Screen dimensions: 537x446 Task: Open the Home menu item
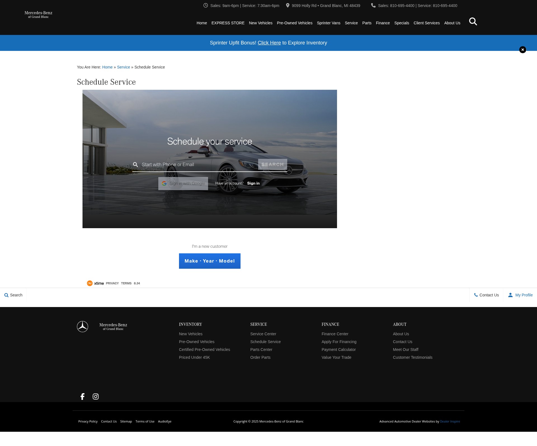click(202, 23)
